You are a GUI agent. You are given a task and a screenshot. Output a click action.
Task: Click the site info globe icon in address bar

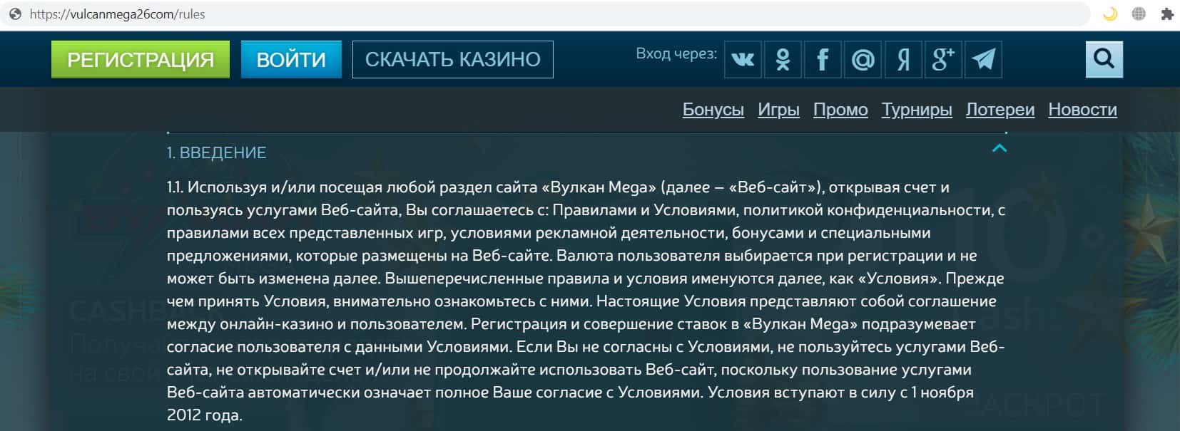click(x=15, y=14)
